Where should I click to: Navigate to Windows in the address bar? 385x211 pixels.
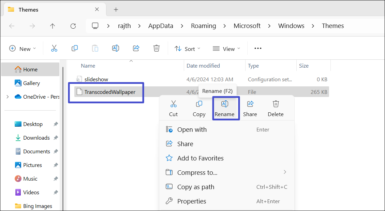[291, 26]
